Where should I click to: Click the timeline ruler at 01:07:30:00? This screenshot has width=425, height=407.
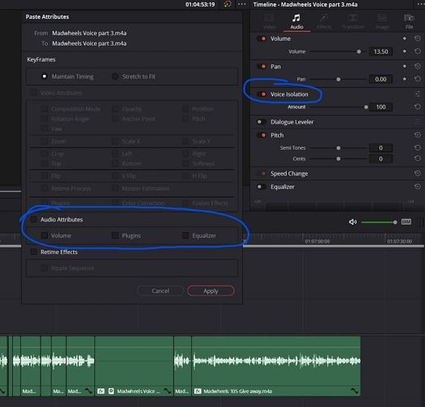[399, 241]
